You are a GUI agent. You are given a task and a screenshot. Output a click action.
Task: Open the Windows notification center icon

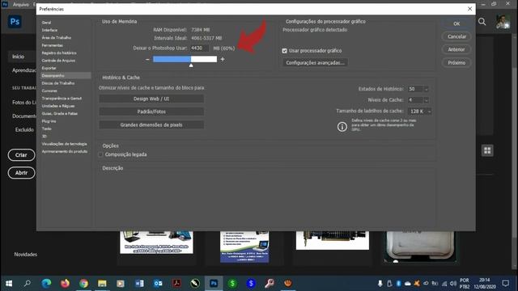(505, 284)
